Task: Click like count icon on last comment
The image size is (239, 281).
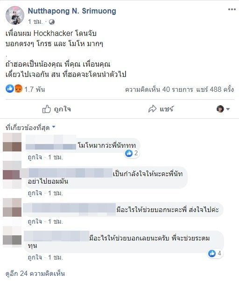Action: tap(212, 253)
